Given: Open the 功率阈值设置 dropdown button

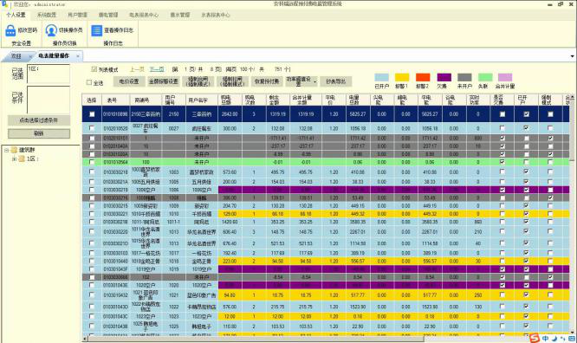Looking at the screenshot, I should click(301, 81).
